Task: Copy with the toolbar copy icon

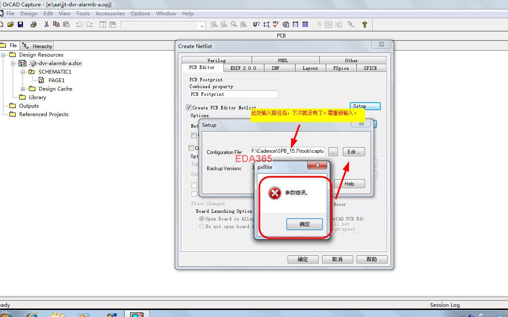Action: (x=56, y=24)
